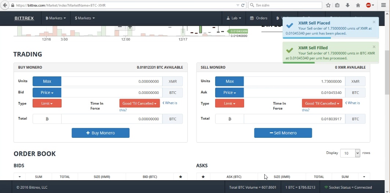The height and width of the screenshot is (193, 390).
Task: Click the Bitcoin symbol beside Buy Total
Action: (47, 119)
